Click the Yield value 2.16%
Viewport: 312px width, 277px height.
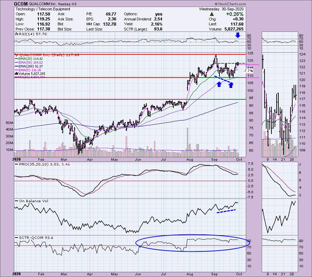point(157,24)
